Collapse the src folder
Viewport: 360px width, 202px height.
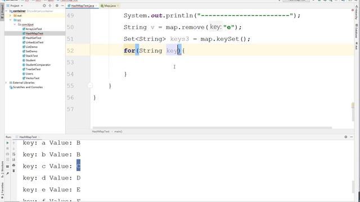pyautogui.click(x=10, y=20)
